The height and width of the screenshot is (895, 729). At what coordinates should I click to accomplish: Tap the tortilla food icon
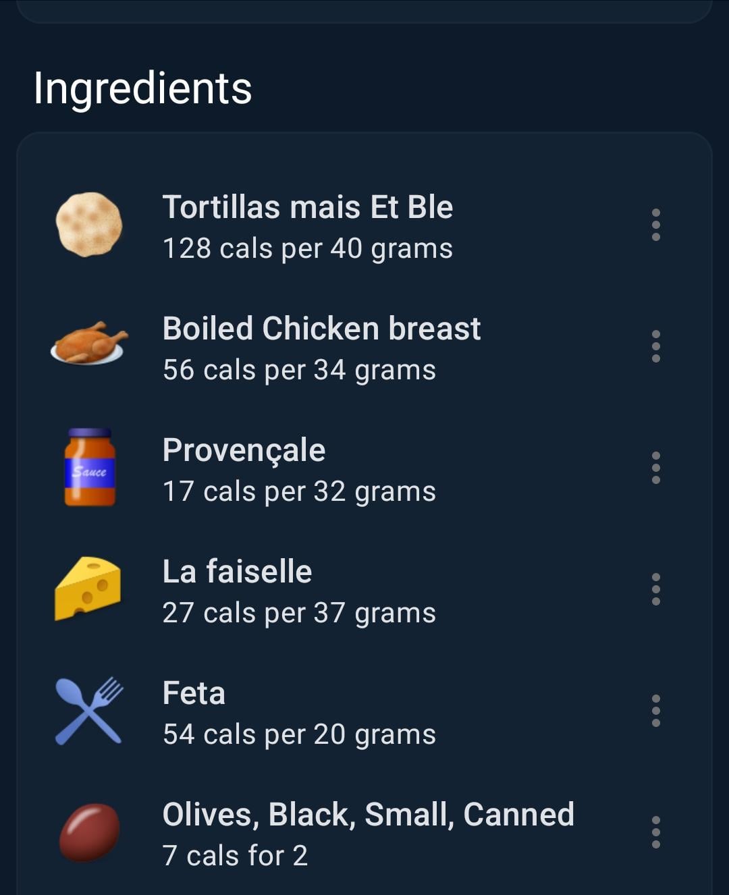tap(89, 225)
